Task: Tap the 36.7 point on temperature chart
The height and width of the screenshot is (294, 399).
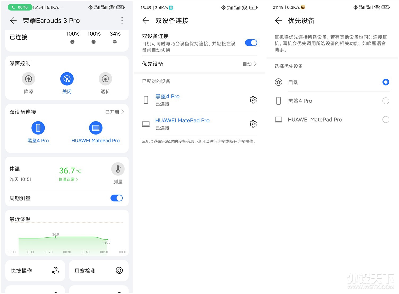Action: coord(107,240)
